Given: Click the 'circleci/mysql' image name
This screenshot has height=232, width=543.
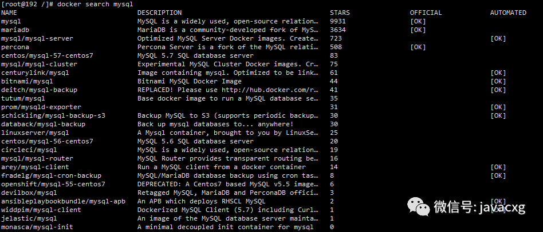Looking at the screenshot, I should (x=29, y=150).
